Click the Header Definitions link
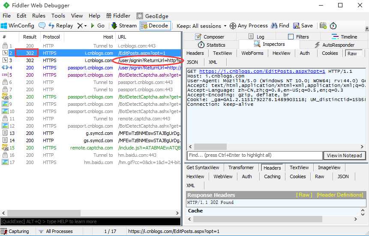This screenshot has height=236, width=369. (340, 195)
